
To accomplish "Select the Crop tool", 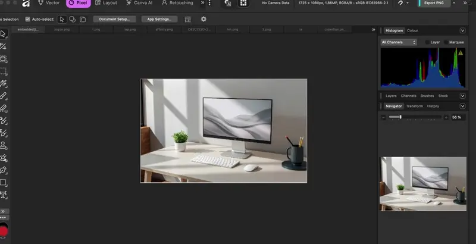I will click(3, 46).
